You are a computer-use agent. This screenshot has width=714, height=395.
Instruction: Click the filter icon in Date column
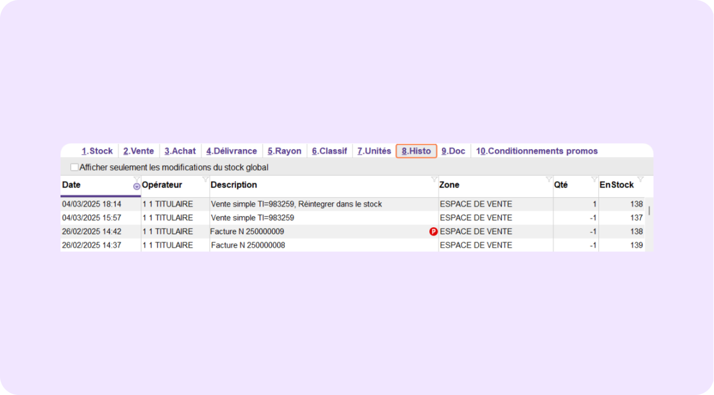pos(137,179)
